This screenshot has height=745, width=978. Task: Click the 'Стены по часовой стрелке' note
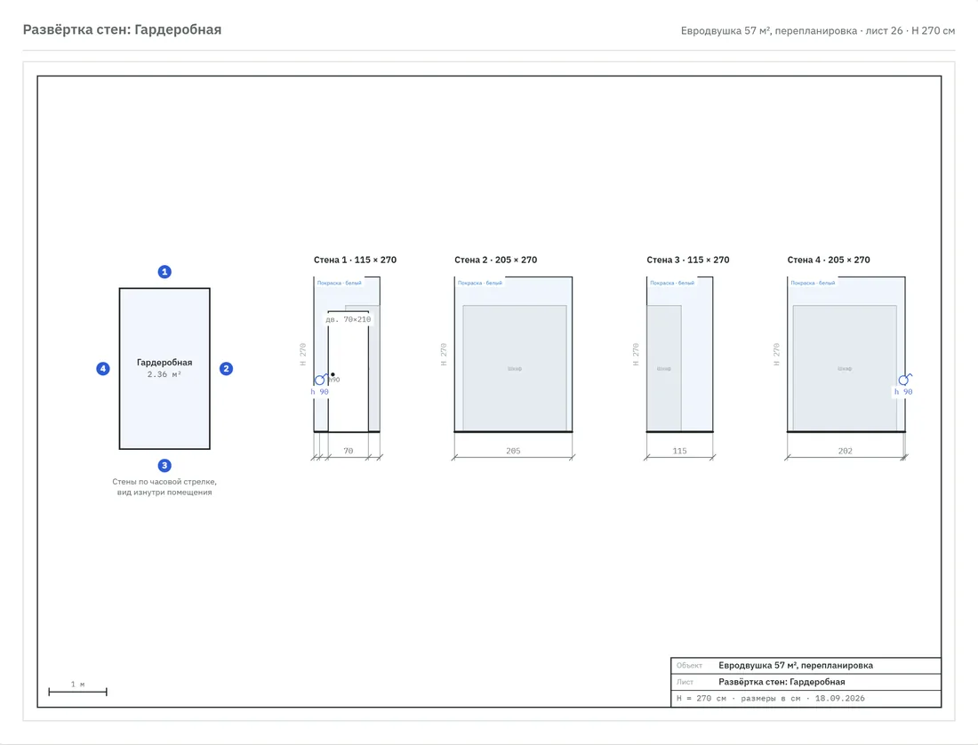[x=164, y=487]
